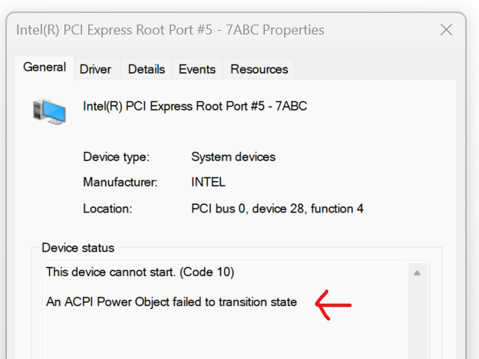The image size is (479, 359).
Task: Click the "Manufacturer:" label
Action: click(120, 183)
